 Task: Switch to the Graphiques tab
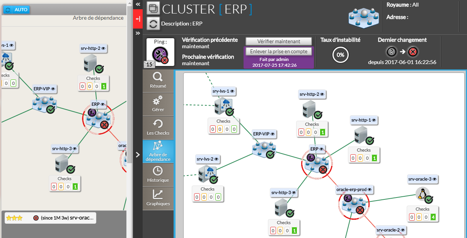[x=158, y=198]
